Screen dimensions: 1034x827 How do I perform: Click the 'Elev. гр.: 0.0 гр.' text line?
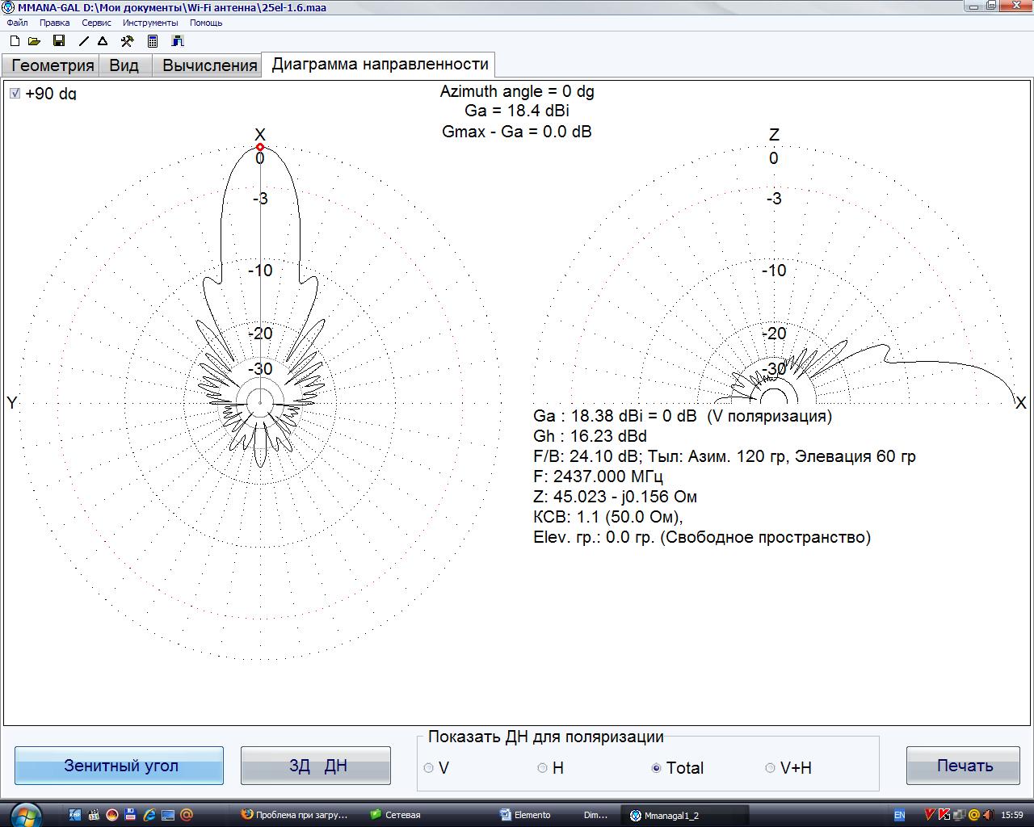[x=702, y=537]
